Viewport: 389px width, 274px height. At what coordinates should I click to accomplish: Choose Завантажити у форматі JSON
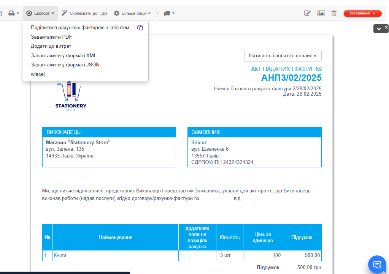click(65, 65)
